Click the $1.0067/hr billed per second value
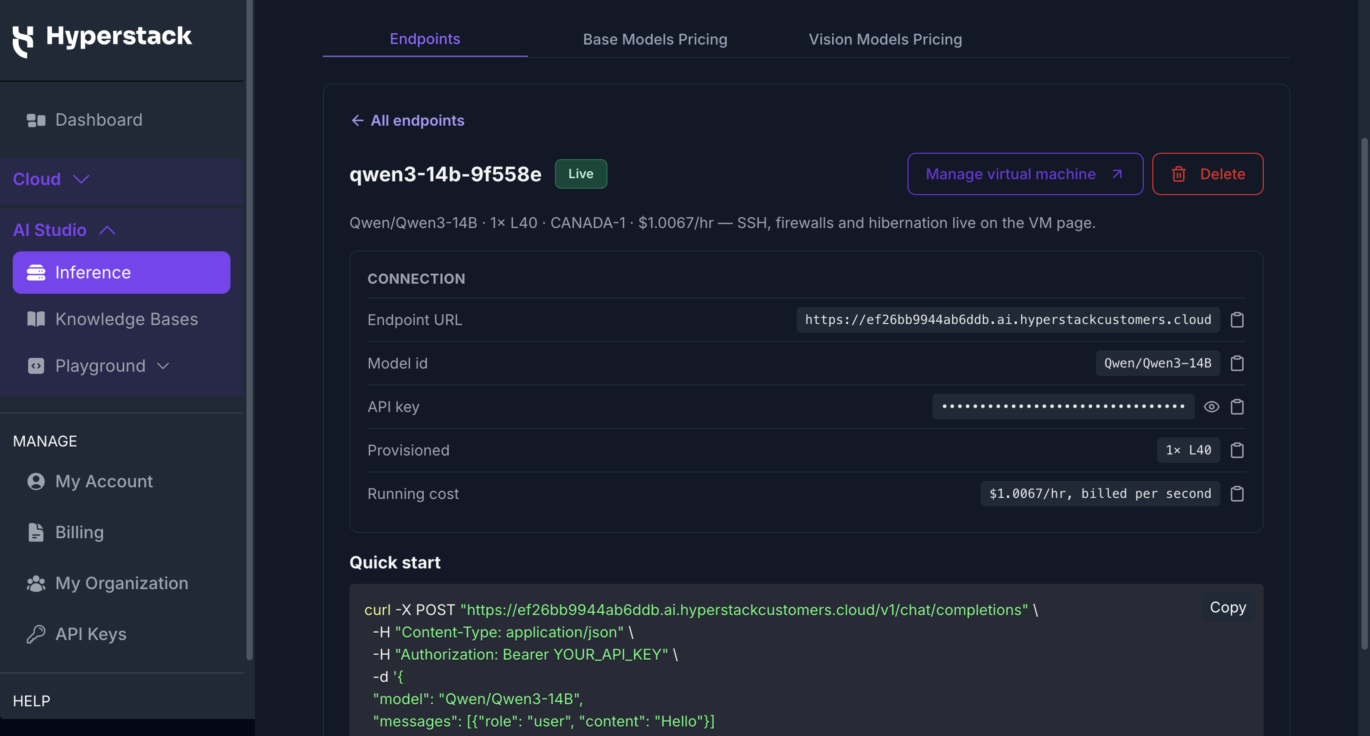The height and width of the screenshot is (736, 1370). 1100,494
